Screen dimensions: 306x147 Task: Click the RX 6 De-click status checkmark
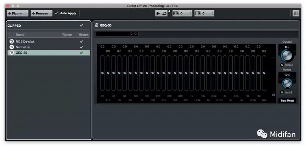(x=81, y=41)
